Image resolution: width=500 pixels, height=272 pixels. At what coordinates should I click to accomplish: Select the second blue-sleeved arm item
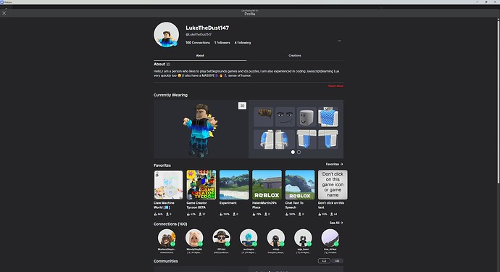(x=285, y=139)
